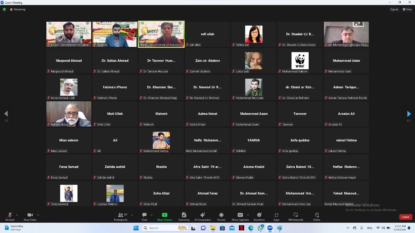Open the Participants panel
This screenshot has height=233, width=415.
(x=121, y=216)
